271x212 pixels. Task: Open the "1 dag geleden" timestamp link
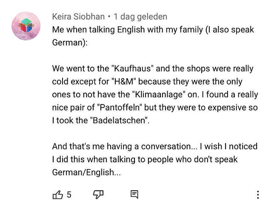tap(140, 17)
